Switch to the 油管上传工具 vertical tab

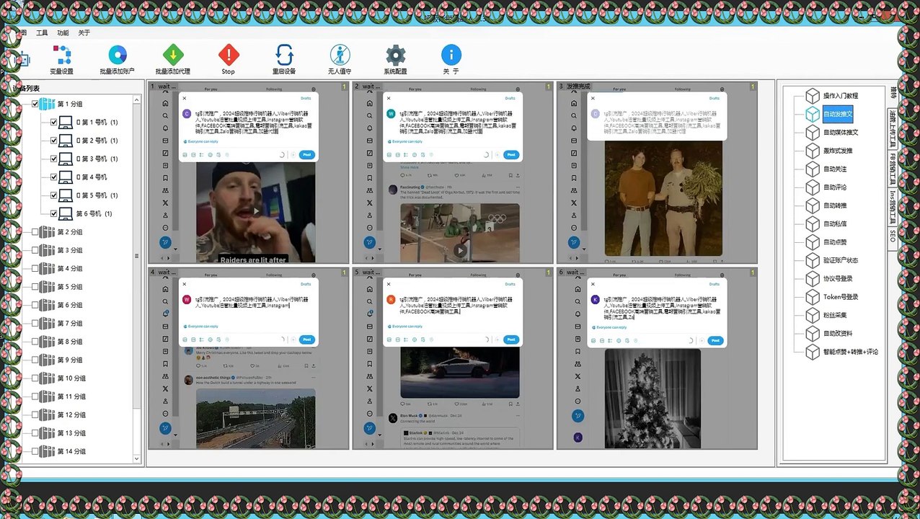coord(893,128)
